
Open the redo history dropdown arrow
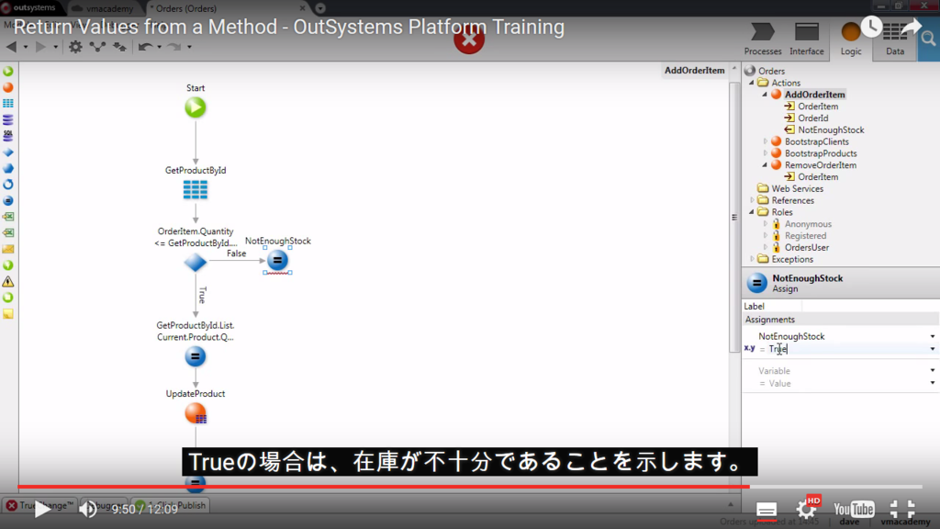pos(189,47)
